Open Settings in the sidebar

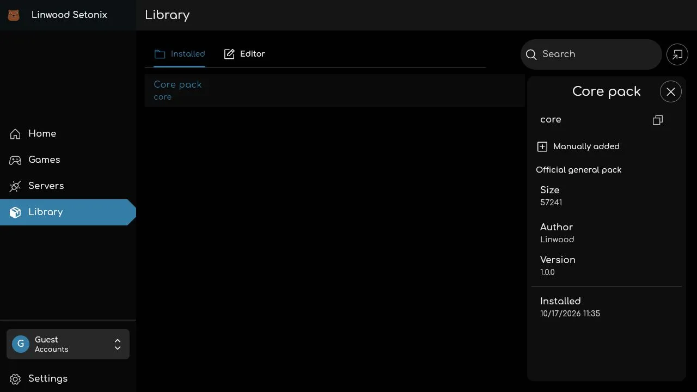point(68,379)
